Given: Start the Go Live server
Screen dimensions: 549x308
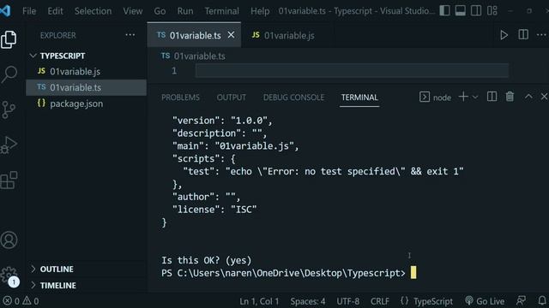Looking at the screenshot, I should [485, 301].
